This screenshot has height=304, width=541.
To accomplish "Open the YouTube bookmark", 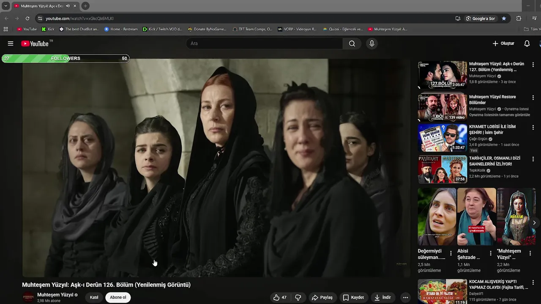I will pos(27,29).
